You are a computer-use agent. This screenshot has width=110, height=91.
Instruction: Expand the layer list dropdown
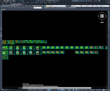[x=65, y=6]
